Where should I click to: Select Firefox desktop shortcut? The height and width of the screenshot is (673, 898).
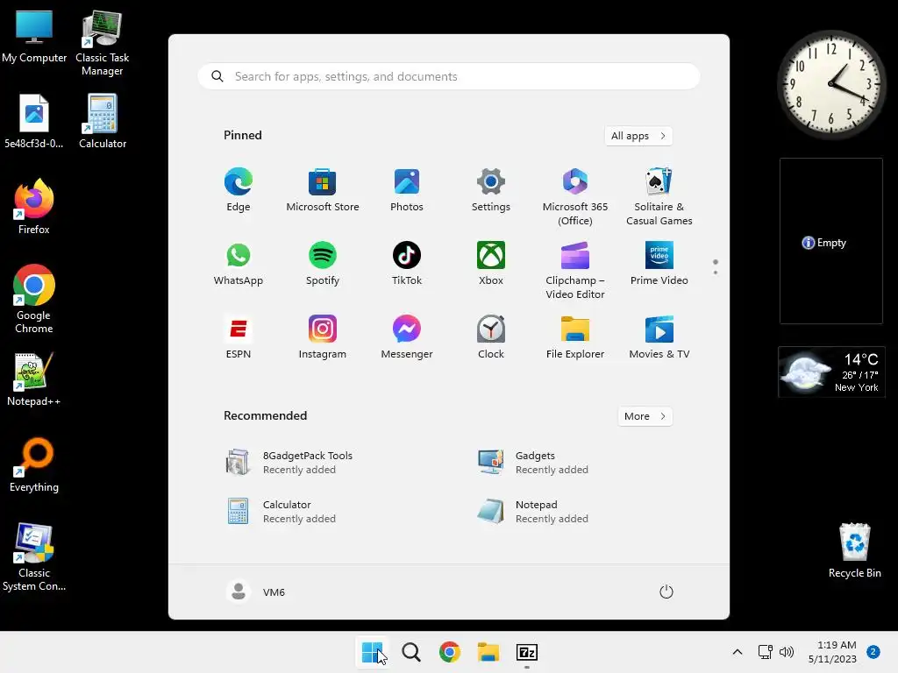pos(34,207)
